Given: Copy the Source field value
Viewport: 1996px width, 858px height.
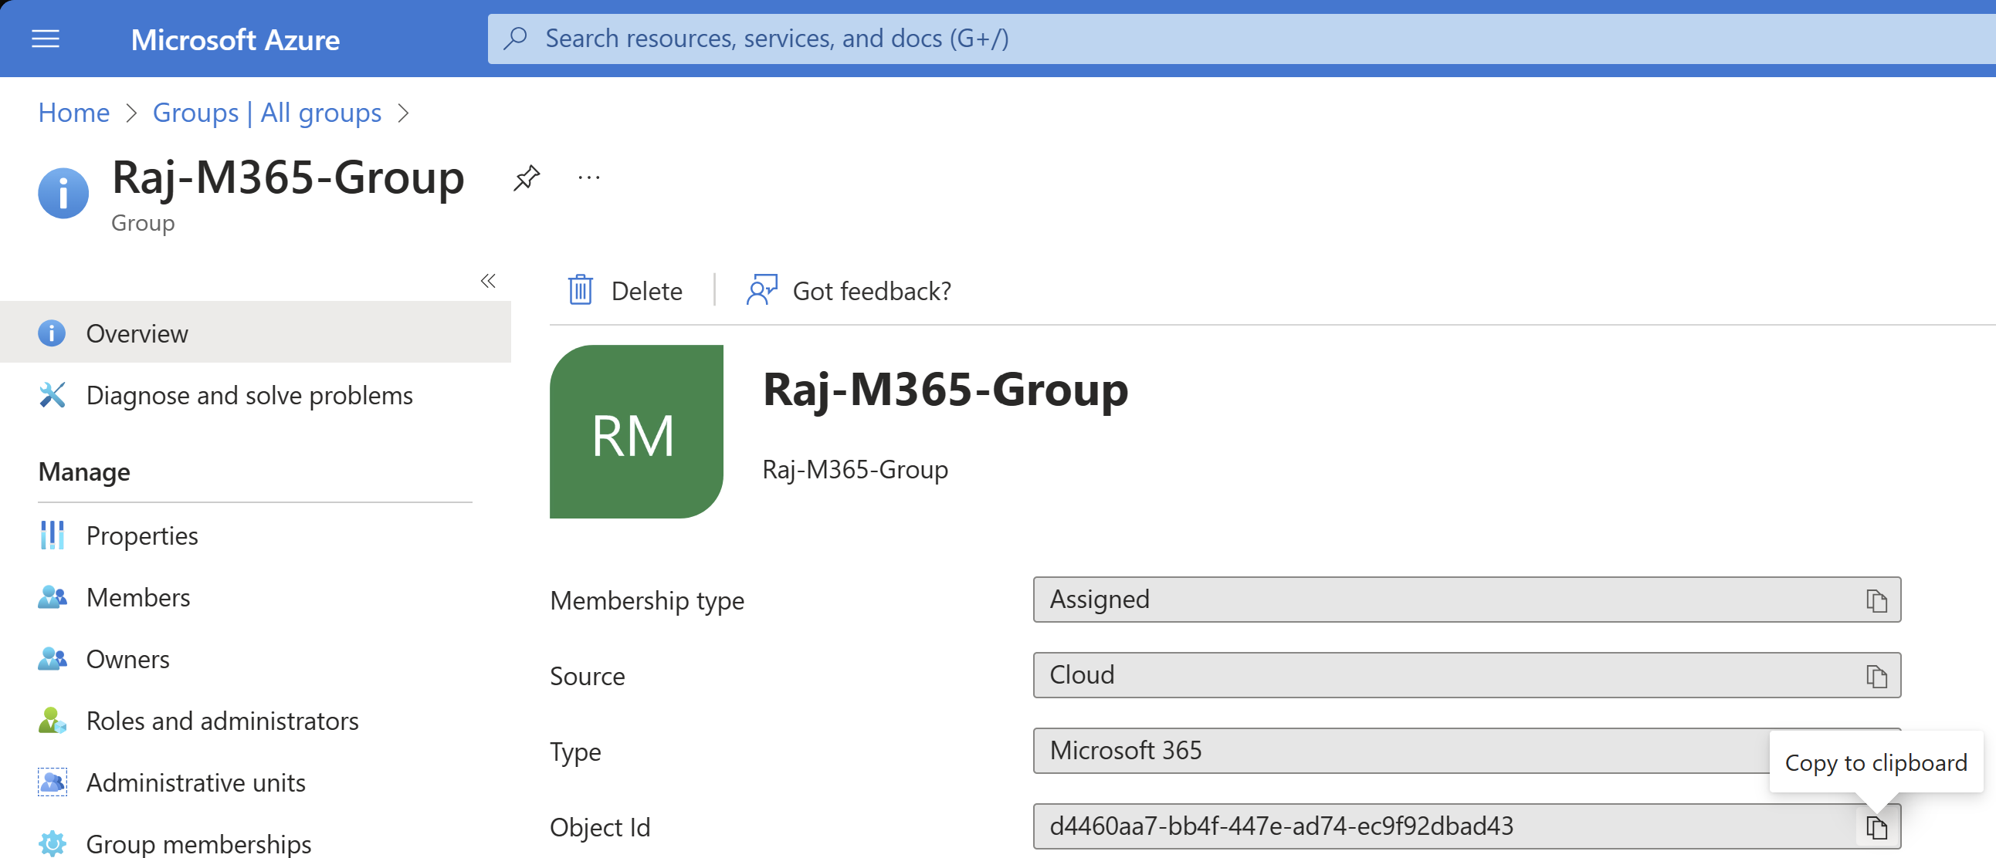Looking at the screenshot, I should click(1876, 676).
